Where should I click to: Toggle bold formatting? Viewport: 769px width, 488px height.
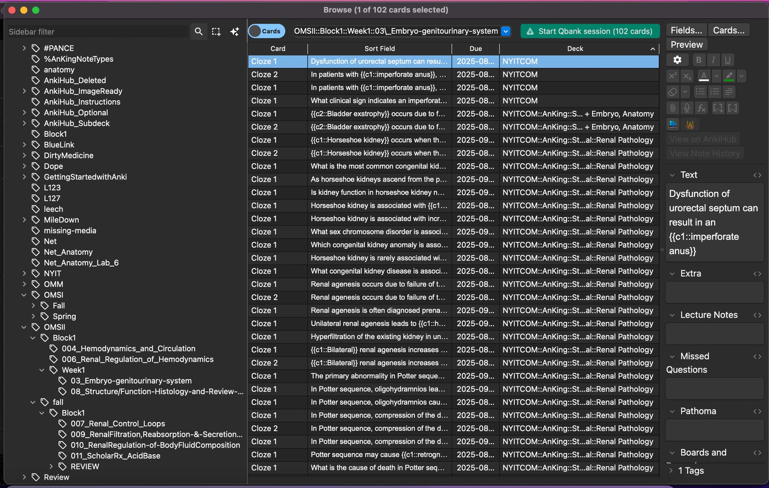point(699,60)
